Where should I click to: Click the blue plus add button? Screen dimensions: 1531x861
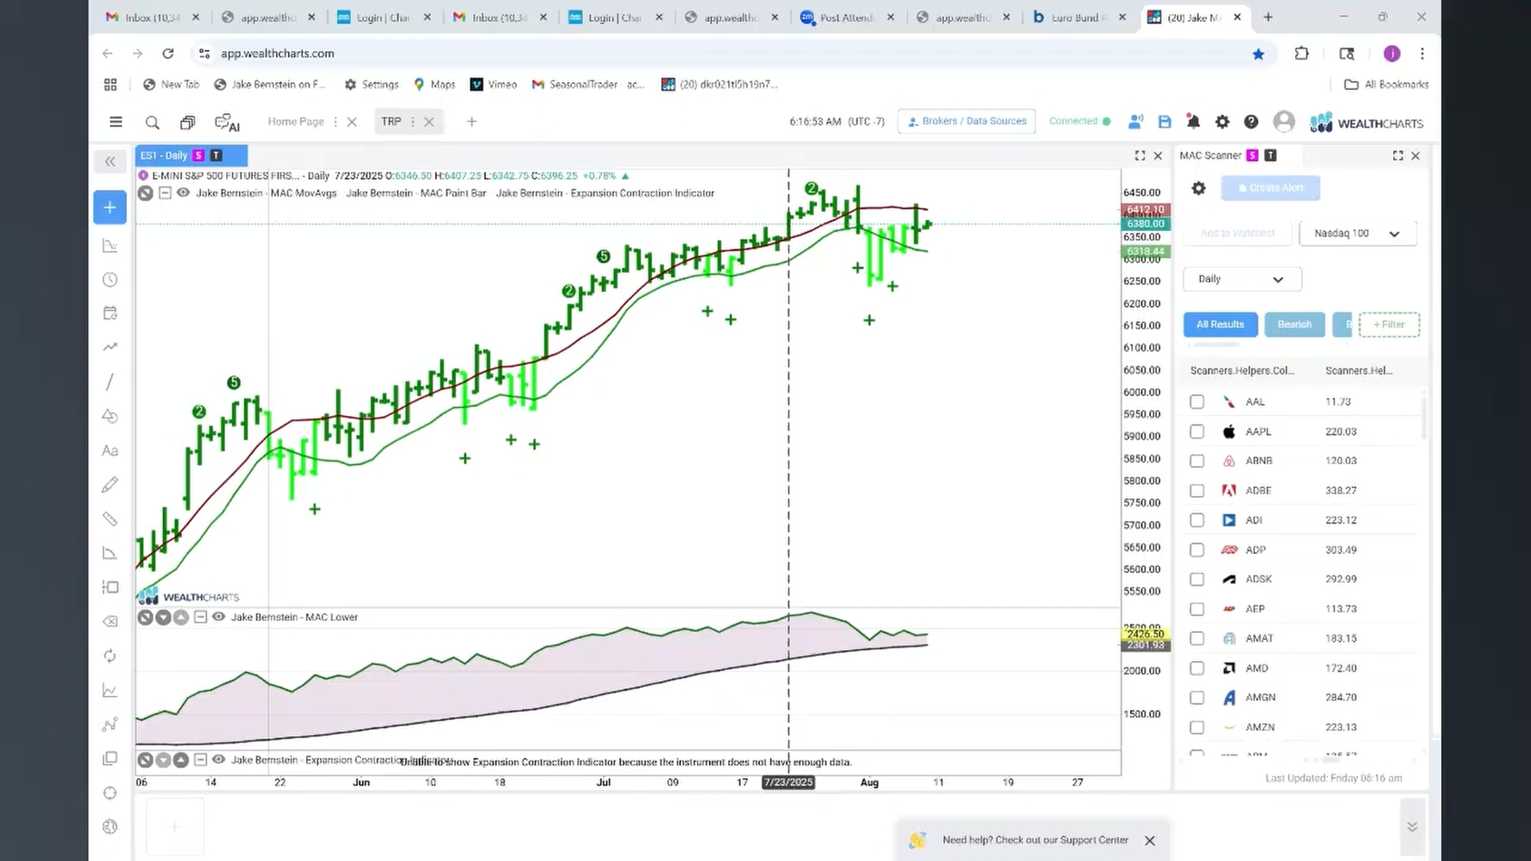pyautogui.click(x=110, y=208)
